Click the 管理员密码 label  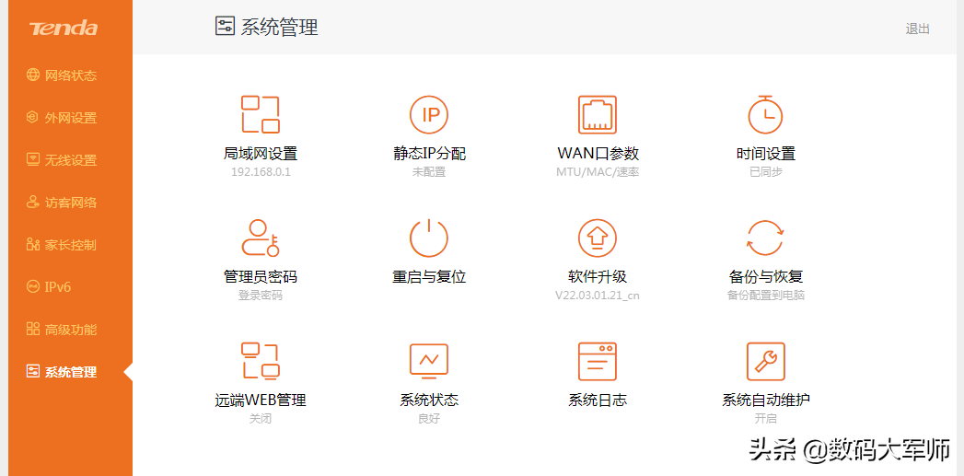click(x=260, y=277)
